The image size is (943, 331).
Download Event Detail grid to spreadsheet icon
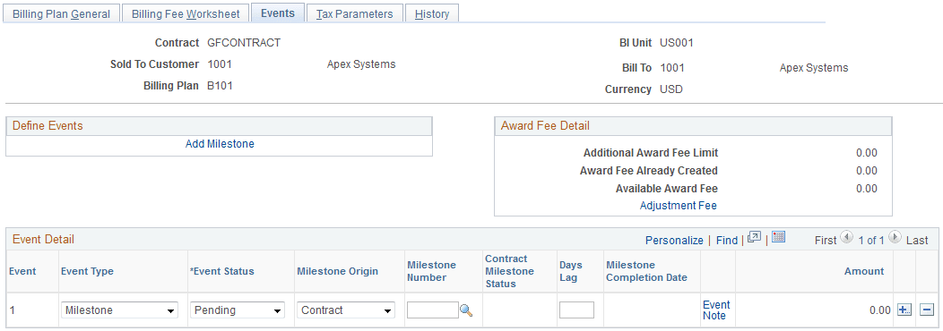[x=779, y=237]
